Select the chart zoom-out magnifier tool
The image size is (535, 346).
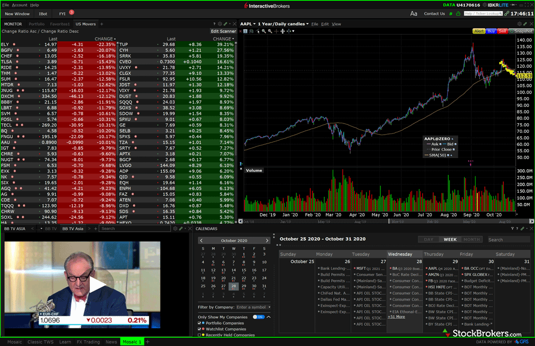270,32
